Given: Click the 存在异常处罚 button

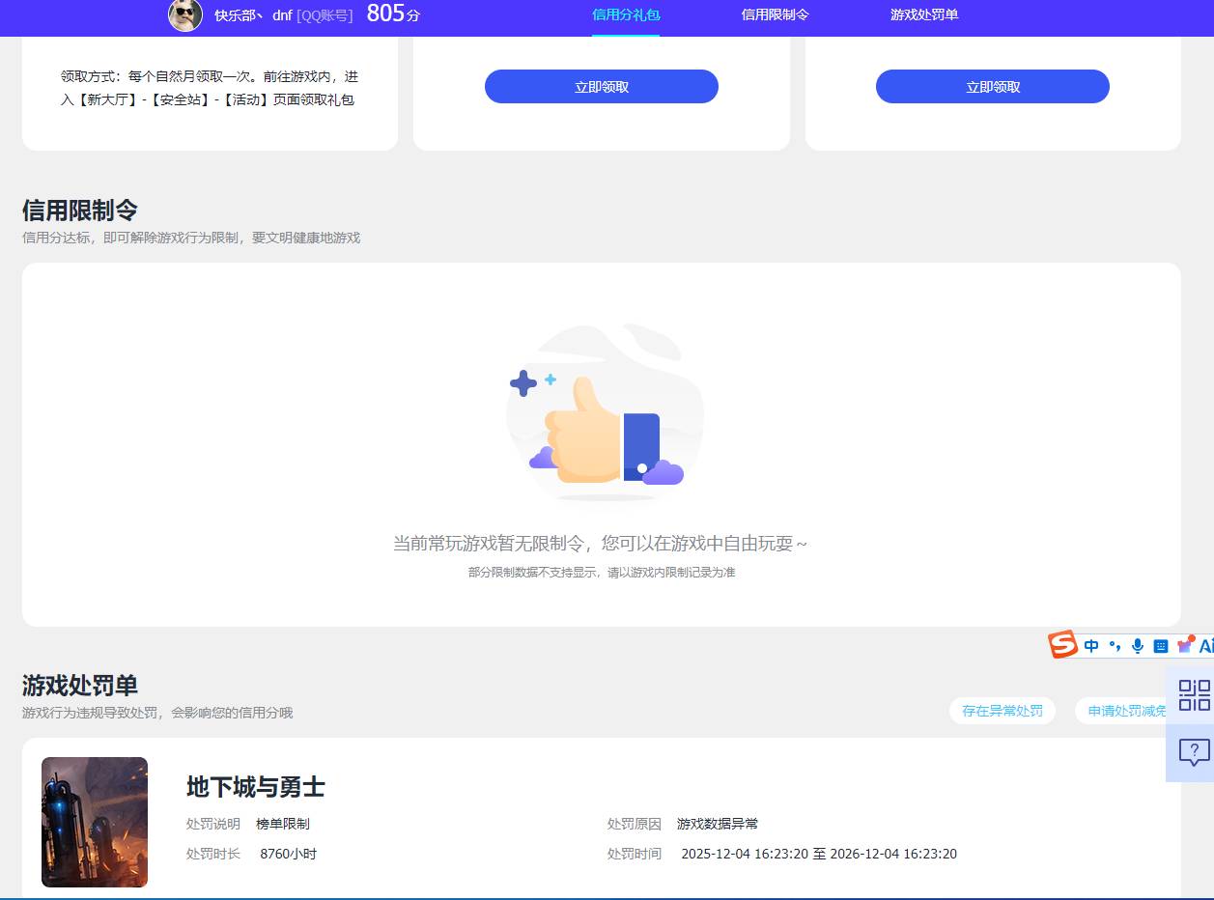Looking at the screenshot, I should coord(1002,711).
